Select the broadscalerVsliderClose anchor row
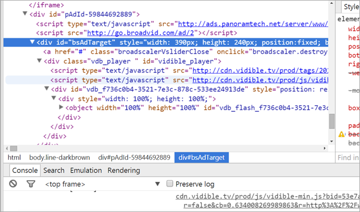 pos(166,51)
